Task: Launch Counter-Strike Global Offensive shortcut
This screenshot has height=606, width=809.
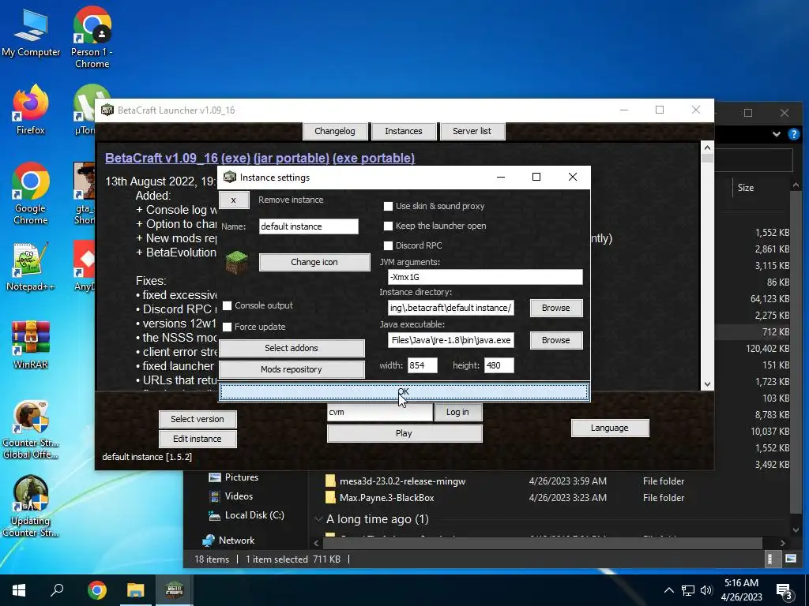Action: pyautogui.click(x=31, y=430)
